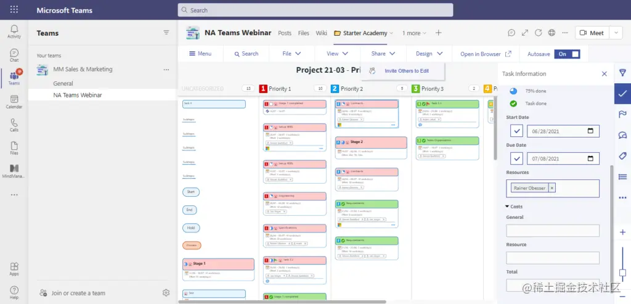Toggle the Autosave On switch
This screenshot has height=304, width=631.
(567, 54)
